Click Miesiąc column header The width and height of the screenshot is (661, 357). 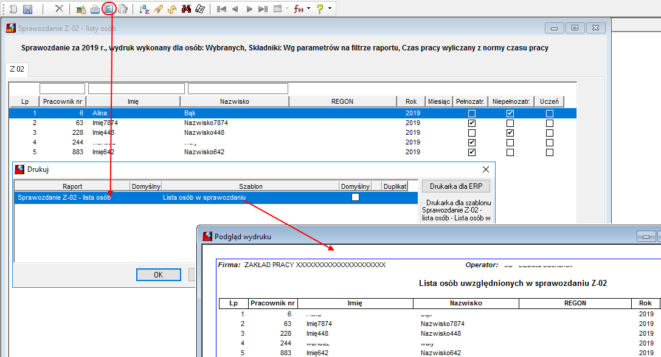click(439, 101)
